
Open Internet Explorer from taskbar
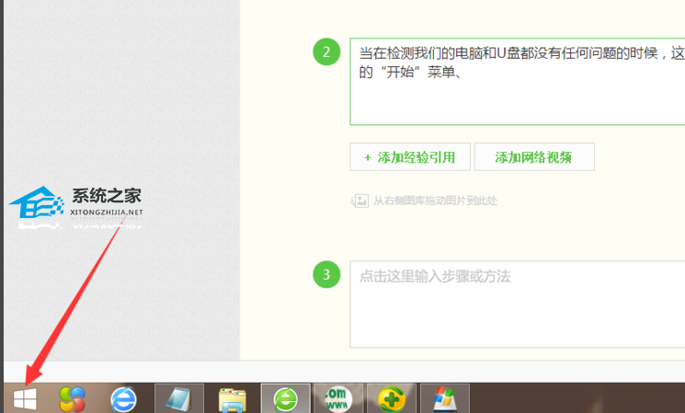tap(123, 399)
